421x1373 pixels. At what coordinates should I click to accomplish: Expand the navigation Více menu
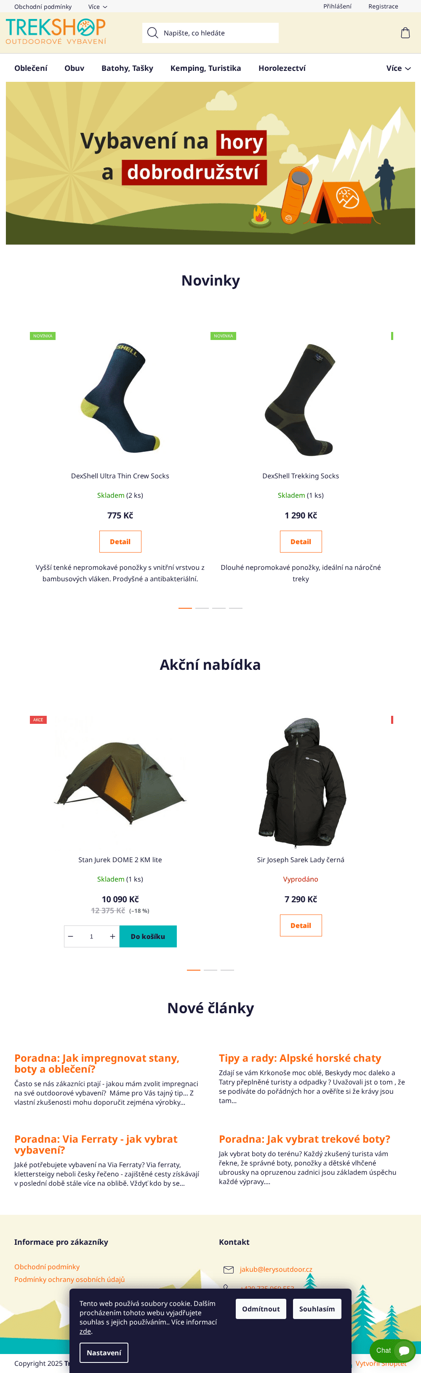[x=398, y=68]
